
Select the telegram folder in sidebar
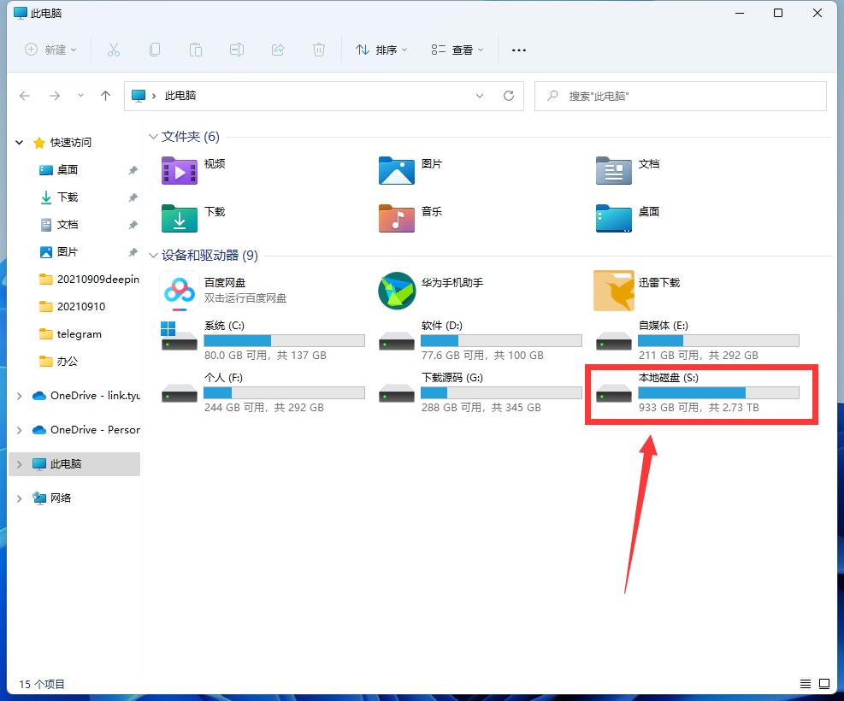[x=79, y=334]
